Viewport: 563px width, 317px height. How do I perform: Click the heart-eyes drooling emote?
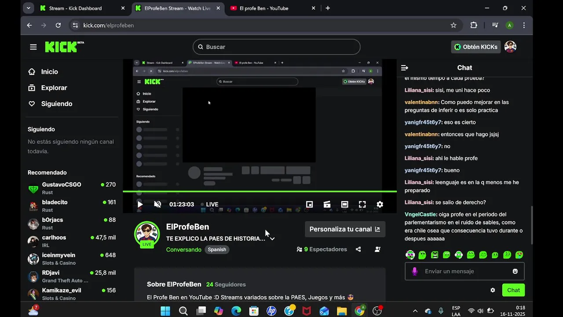pos(519,254)
